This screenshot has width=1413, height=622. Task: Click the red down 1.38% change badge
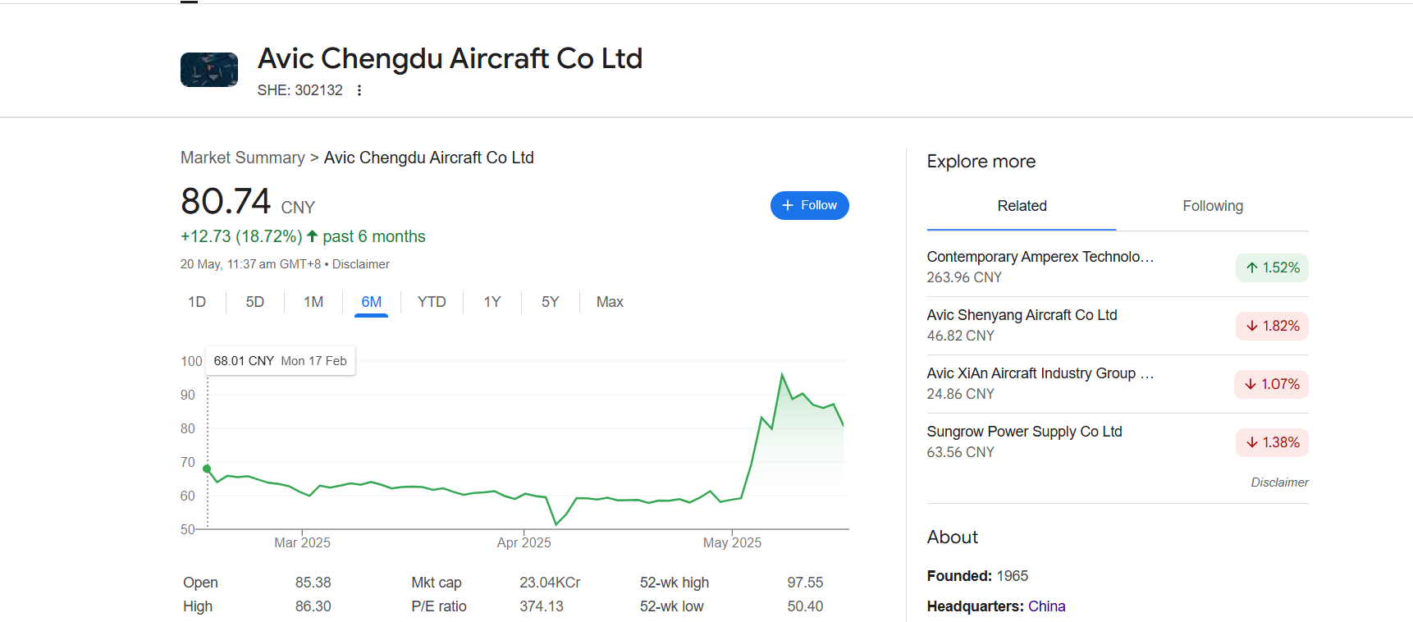coord(1272,442)
